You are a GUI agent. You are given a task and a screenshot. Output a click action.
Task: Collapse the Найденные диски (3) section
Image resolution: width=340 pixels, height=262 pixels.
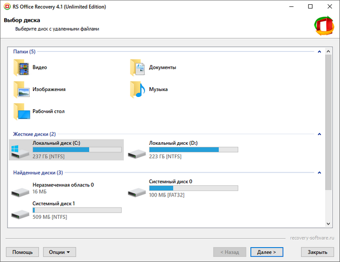(x=319, y=173)
